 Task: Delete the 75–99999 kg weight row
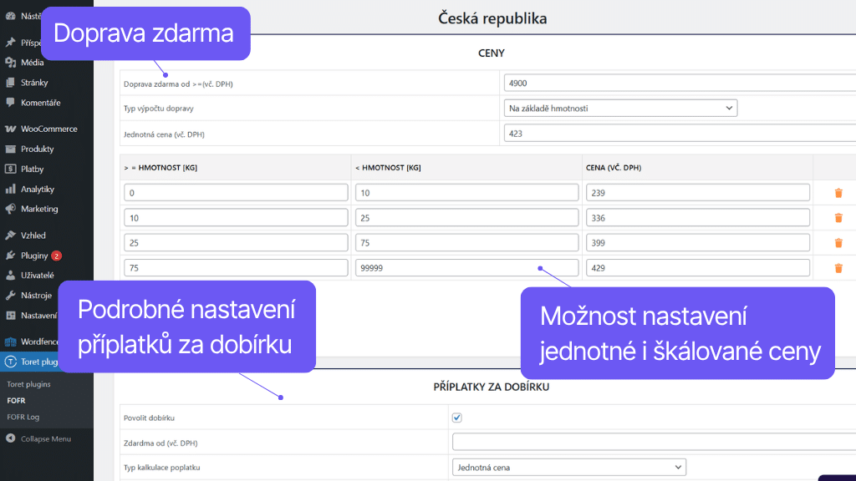[x=838, y=267]
